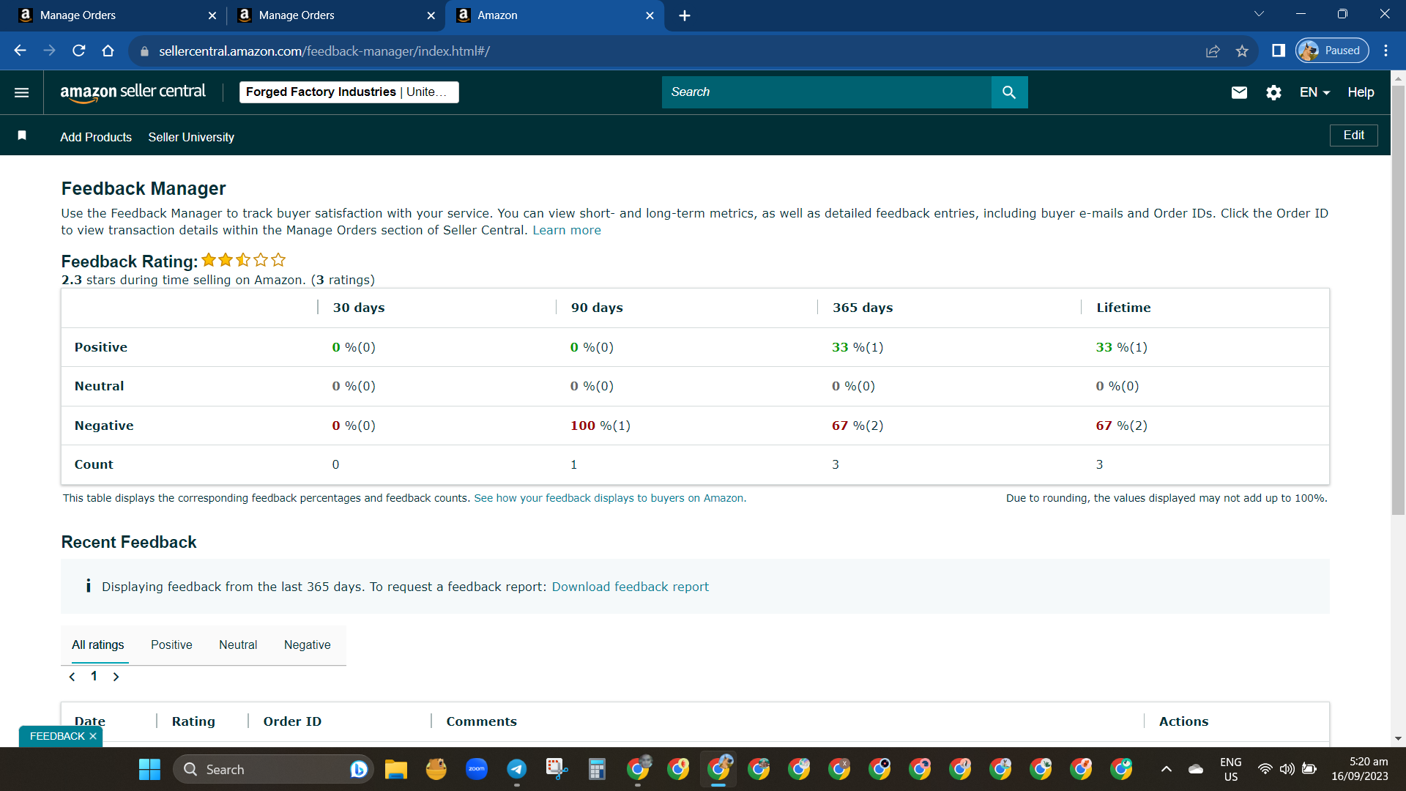
Task: Select the Negative feedback tab
Action: point(308,645)
